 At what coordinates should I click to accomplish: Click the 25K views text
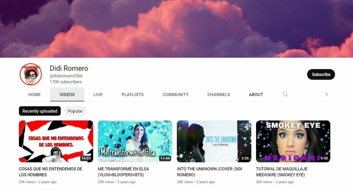106,182
